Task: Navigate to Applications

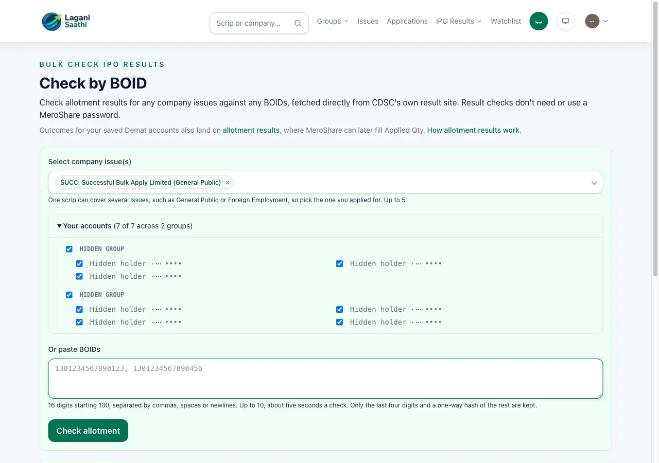Action: point(407,21)
